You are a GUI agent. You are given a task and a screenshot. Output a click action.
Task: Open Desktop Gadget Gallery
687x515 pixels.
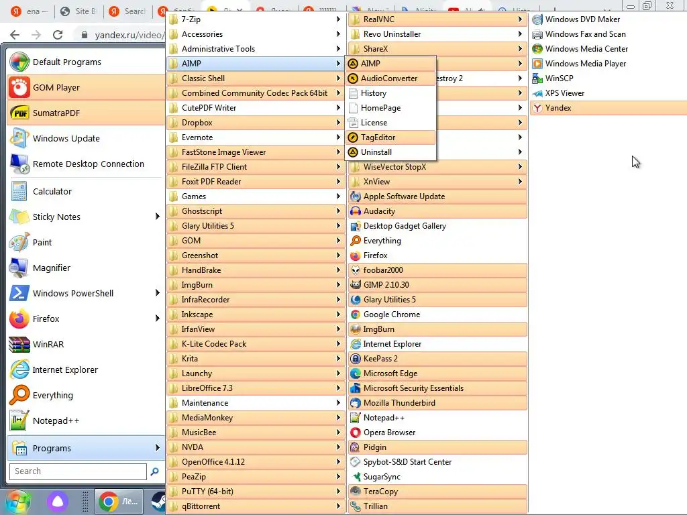coord(437,226)
